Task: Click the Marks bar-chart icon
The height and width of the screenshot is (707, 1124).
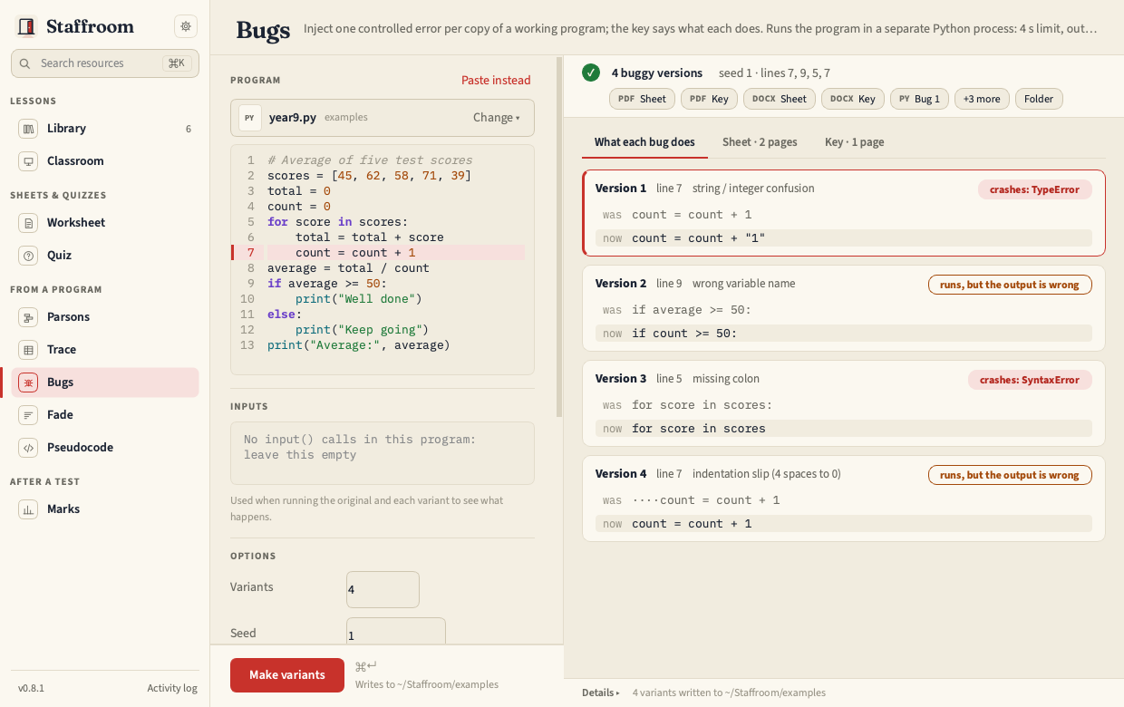Action: point(28,509)
